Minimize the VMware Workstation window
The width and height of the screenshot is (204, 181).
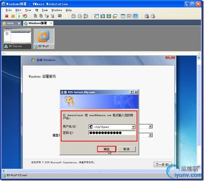(187, 4)
